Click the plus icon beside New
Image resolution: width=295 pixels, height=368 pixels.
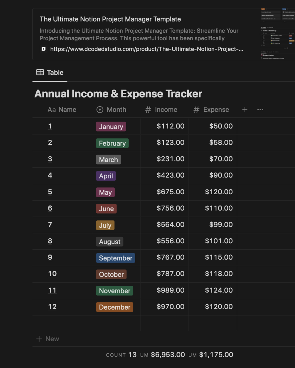(39, 339)
